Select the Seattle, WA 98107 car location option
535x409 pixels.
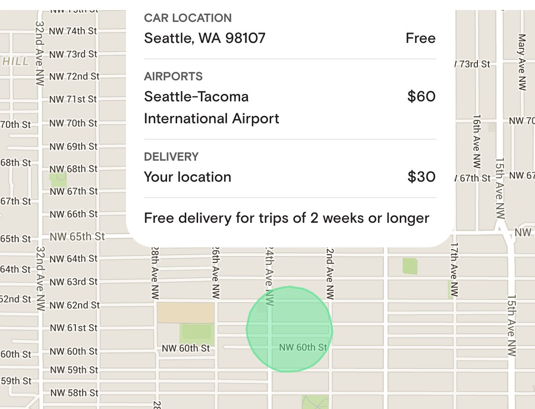pyautogui.click(x=290, y=38)
